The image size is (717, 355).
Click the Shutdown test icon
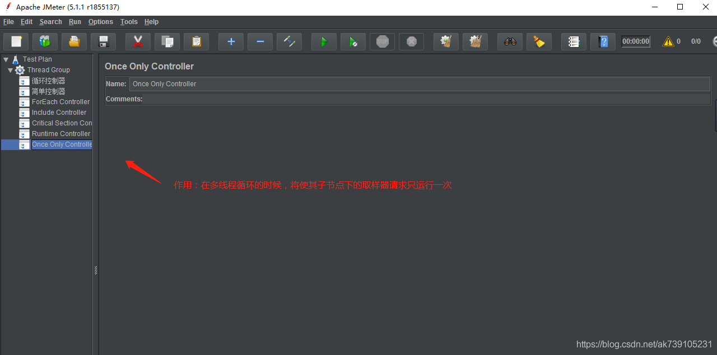pyautogui.click(x=411, y=41)
